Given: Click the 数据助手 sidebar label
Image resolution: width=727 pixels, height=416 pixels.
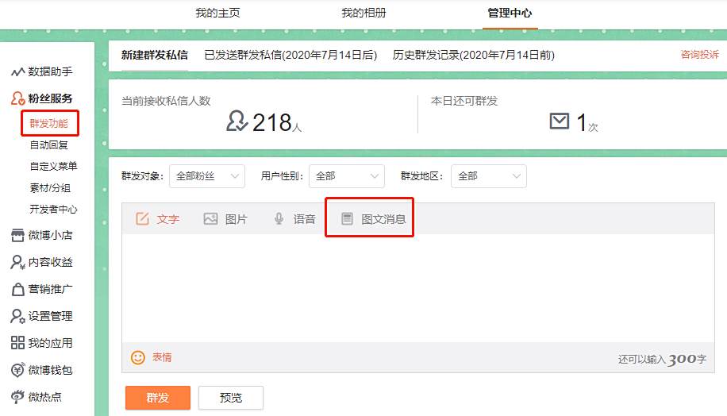Looking at the screenshot, I should (50, 71).
